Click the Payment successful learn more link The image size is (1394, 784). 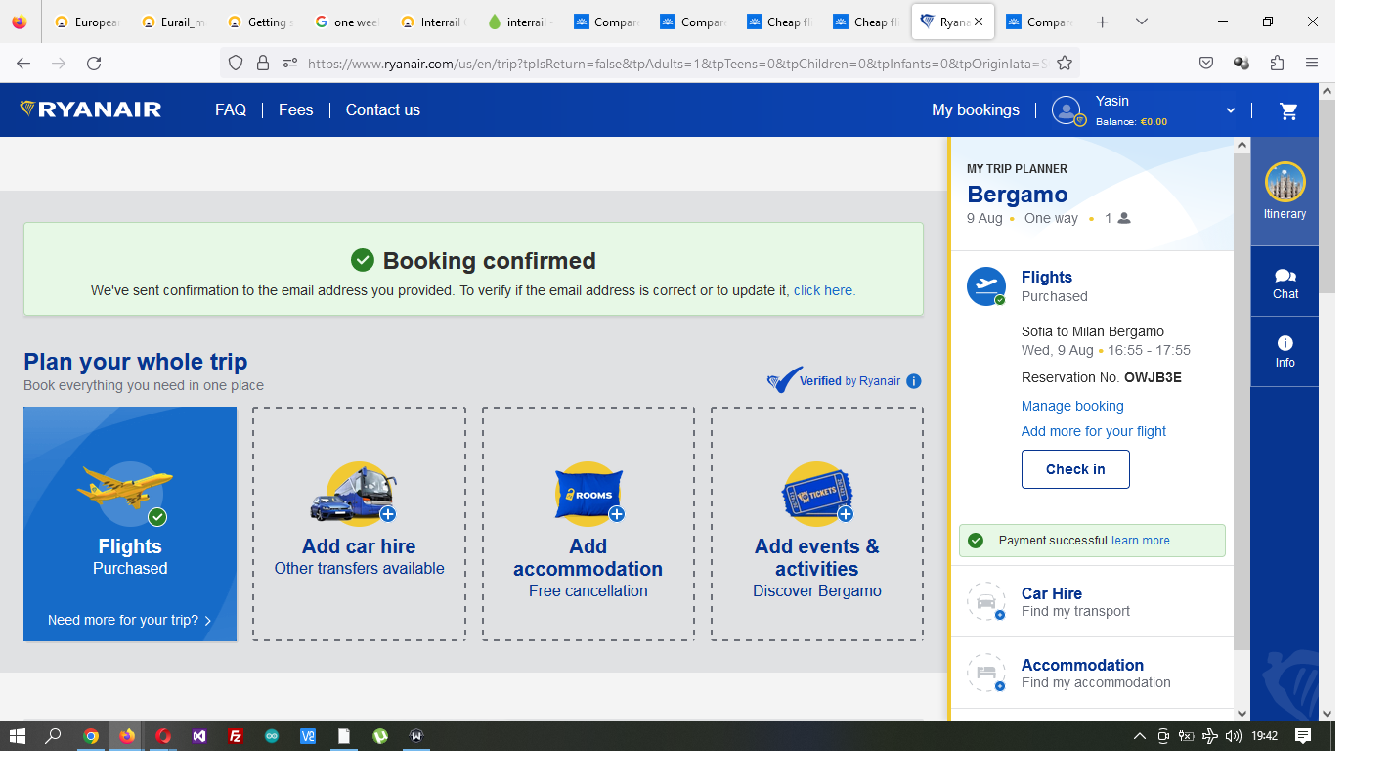pyautogui.click(x=1140, y=541)
